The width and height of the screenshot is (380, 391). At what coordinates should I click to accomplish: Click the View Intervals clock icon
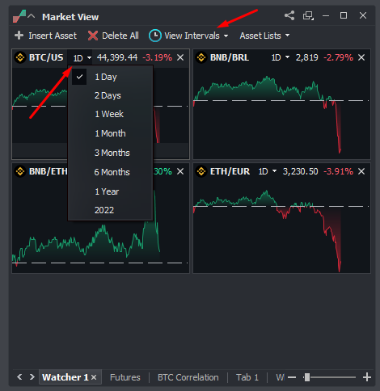pos(155,36)
